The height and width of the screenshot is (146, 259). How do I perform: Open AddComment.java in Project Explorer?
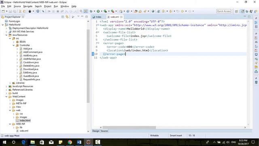pyautogui.click(x=33, y=52)
